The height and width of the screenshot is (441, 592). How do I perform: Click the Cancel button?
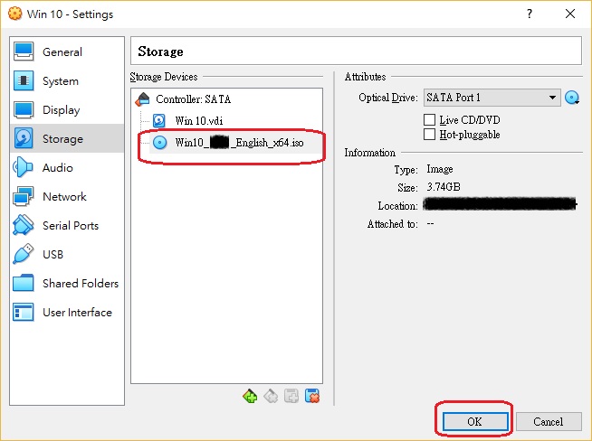click(x=549, y=421)
